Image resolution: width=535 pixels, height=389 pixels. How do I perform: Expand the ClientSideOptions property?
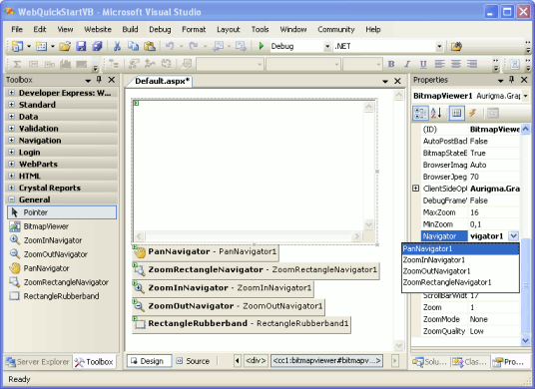[x=415, y=189]
